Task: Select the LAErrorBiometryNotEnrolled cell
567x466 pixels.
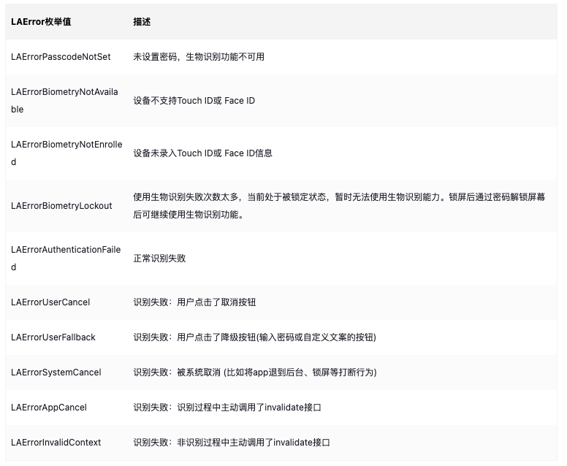Action: click(x=66, y=153)
